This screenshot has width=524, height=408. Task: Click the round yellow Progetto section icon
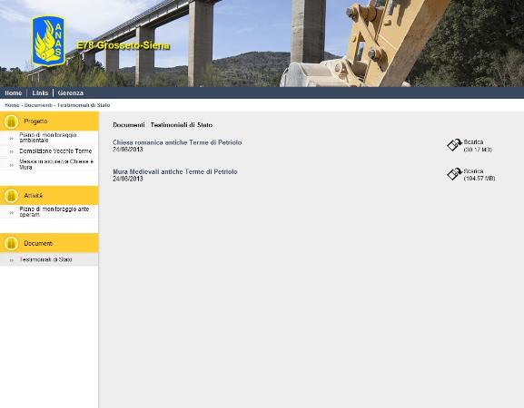pyautogui.click(x=11, y=121)
